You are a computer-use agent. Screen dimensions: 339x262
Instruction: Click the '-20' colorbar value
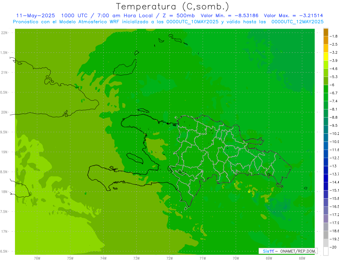[334, 247]
